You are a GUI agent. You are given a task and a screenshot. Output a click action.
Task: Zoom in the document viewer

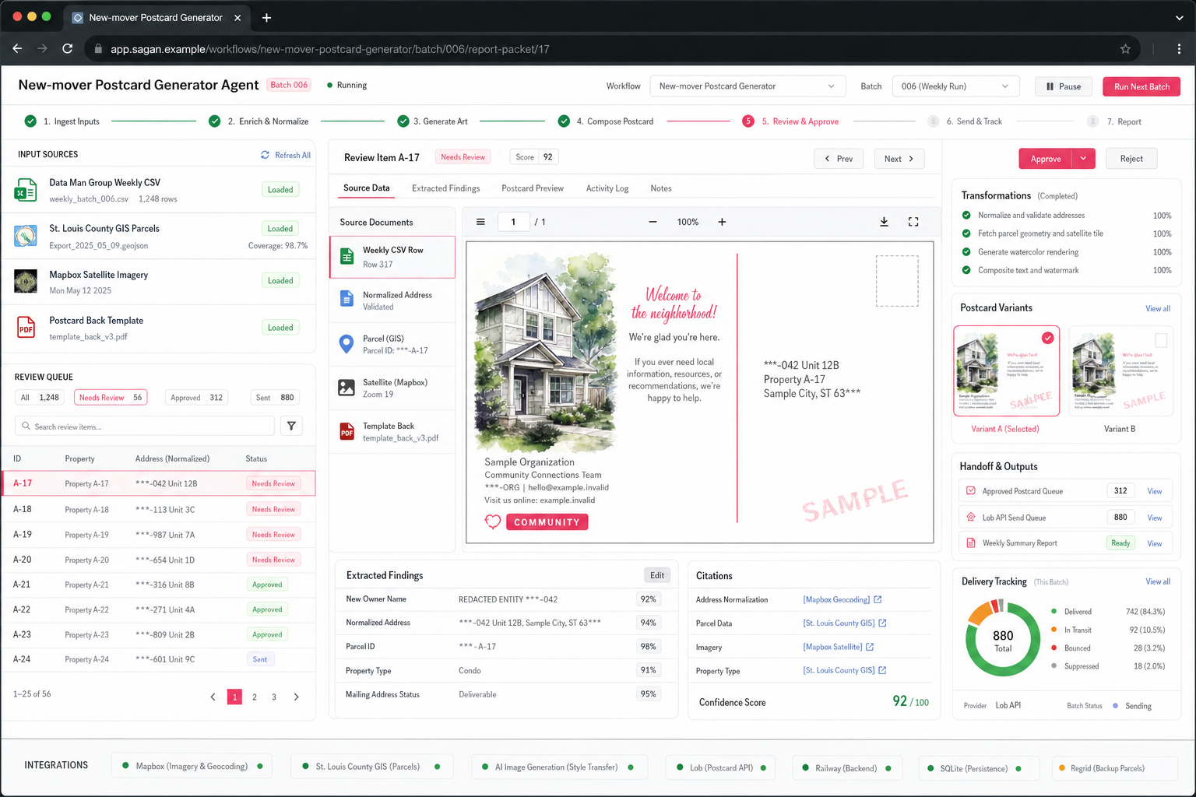click(x=722, y=222)
